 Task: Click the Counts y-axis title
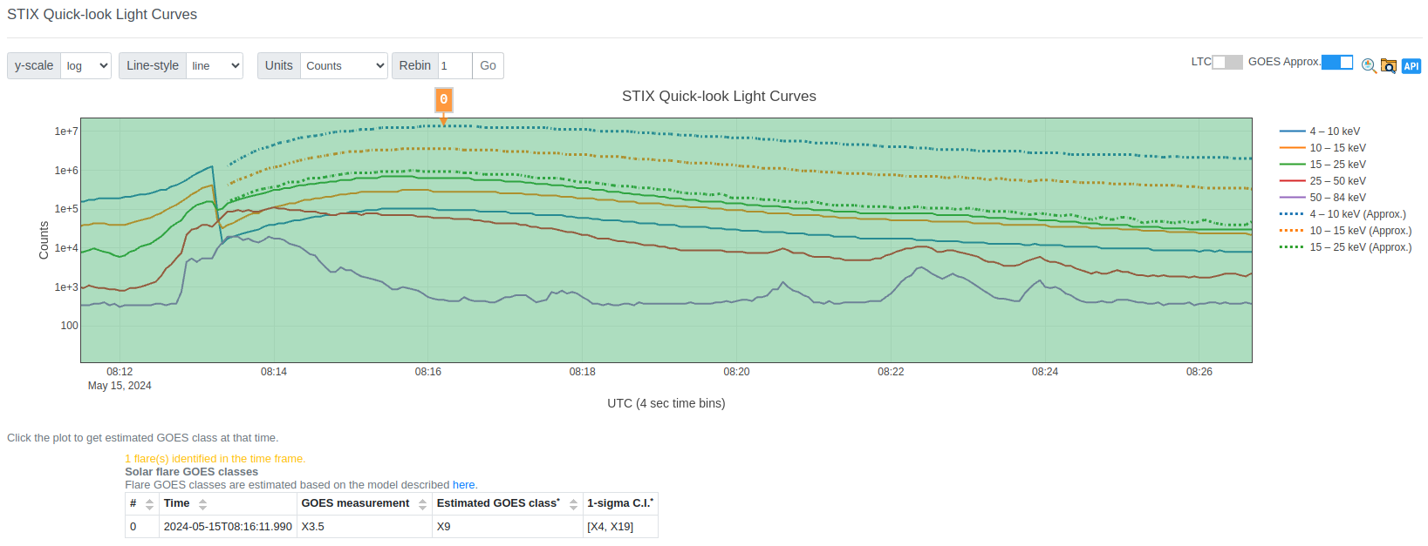(44, 240)
